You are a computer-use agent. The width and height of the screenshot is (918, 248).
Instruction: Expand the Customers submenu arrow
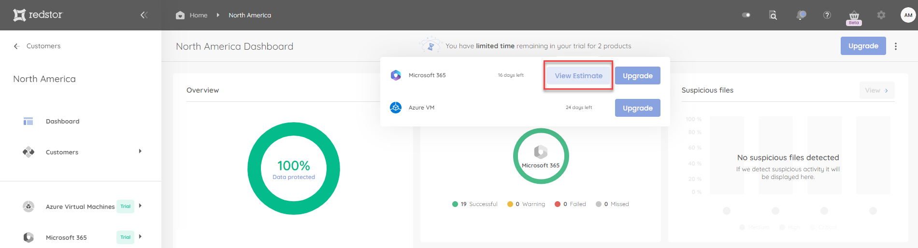pyautogui.click(x=140, y=152)
